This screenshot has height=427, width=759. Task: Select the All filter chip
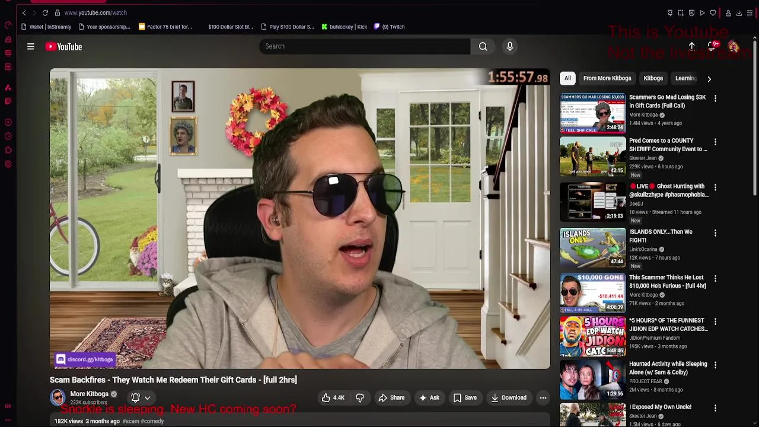click(x=567, y=78)
